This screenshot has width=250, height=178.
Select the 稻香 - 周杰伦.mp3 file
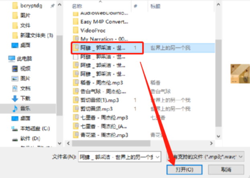coord(102,83)
